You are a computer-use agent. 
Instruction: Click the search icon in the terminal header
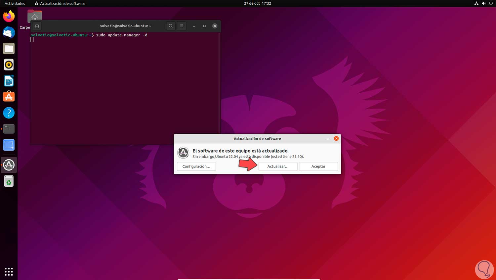[171, 26]
